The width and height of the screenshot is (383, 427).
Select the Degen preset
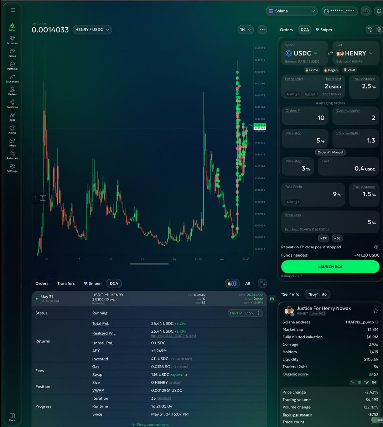pyautogui.click(x=330, y=70)
